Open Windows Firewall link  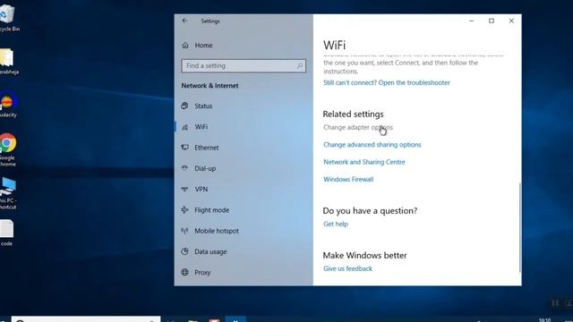point(348,179)
